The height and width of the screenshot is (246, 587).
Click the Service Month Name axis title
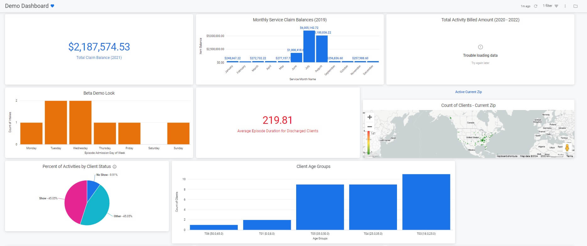pyautogui.click(x=302, y=79)
